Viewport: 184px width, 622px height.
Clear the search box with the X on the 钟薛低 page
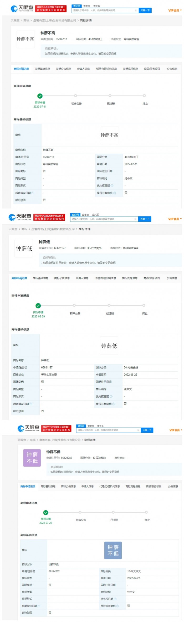tap(135, 219)
